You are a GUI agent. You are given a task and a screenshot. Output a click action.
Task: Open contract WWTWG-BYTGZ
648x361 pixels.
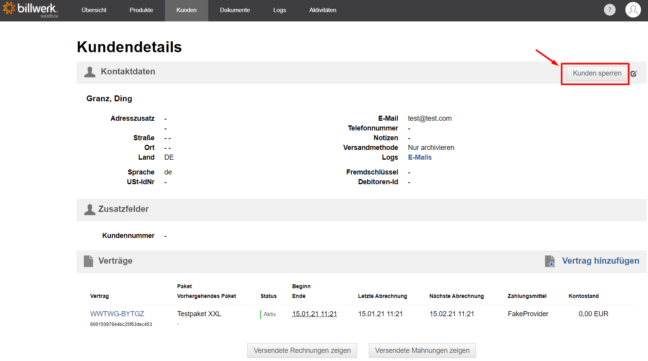pyautogui.click(x=117, y=314)
